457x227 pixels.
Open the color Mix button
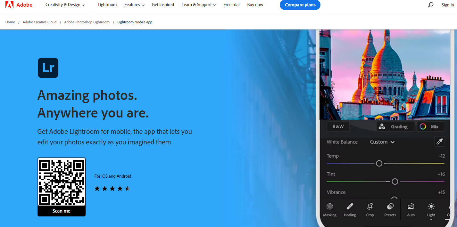click(x=431, y=126)
